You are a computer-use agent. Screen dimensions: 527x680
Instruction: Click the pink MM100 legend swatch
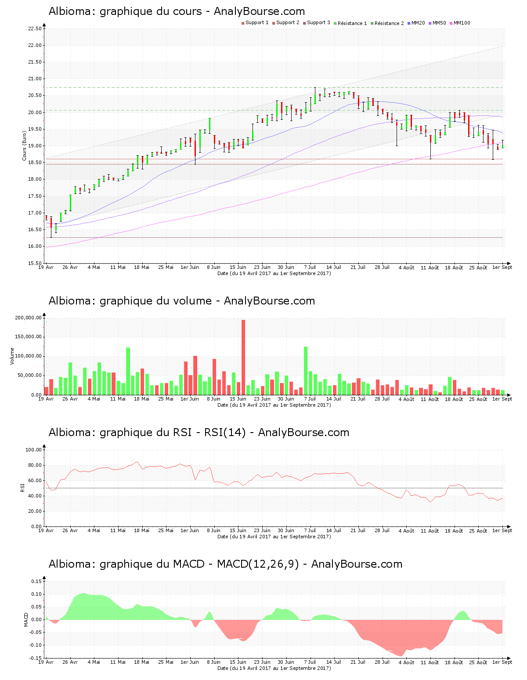pos(451,23)
